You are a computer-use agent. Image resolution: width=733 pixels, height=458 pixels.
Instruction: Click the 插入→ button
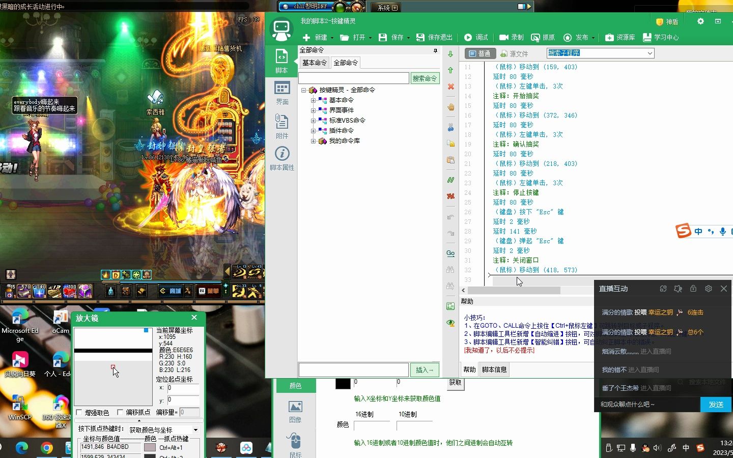click(425, 370)
